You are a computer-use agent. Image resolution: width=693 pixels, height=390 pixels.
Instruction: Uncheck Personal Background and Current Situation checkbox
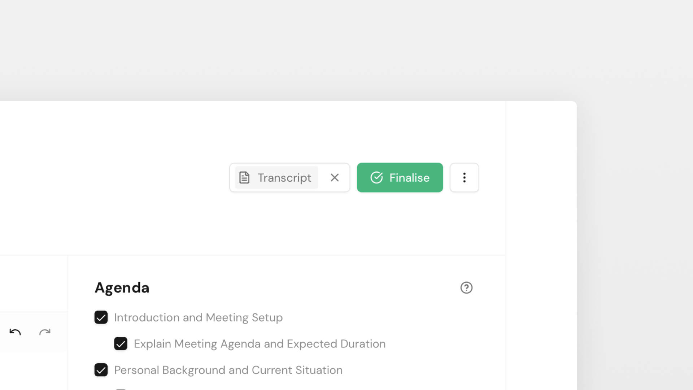[101, 370]
